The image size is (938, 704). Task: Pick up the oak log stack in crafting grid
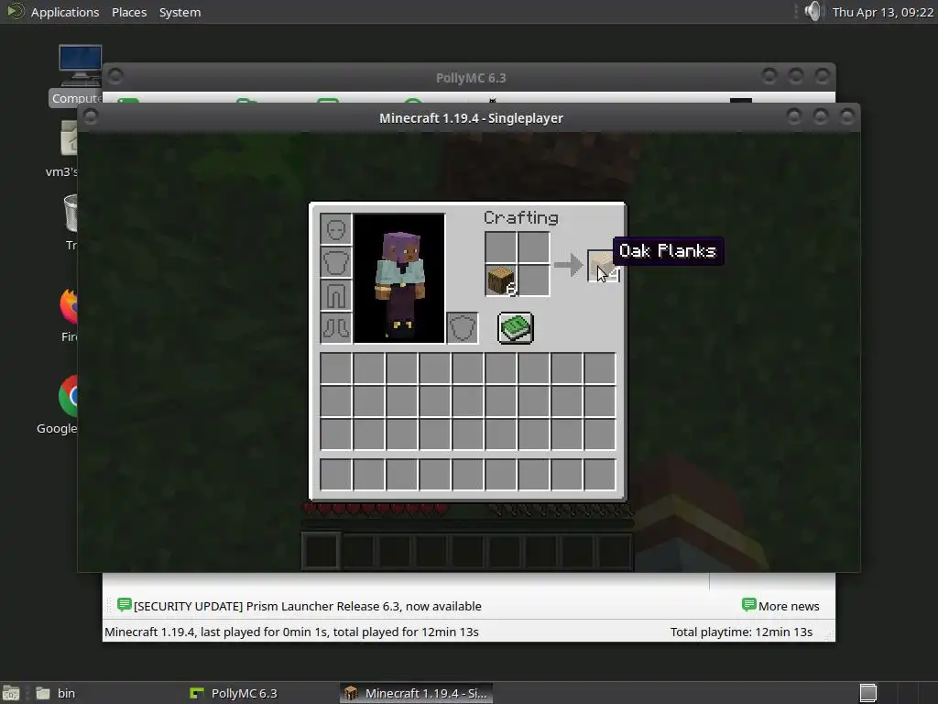click(501, 280)
